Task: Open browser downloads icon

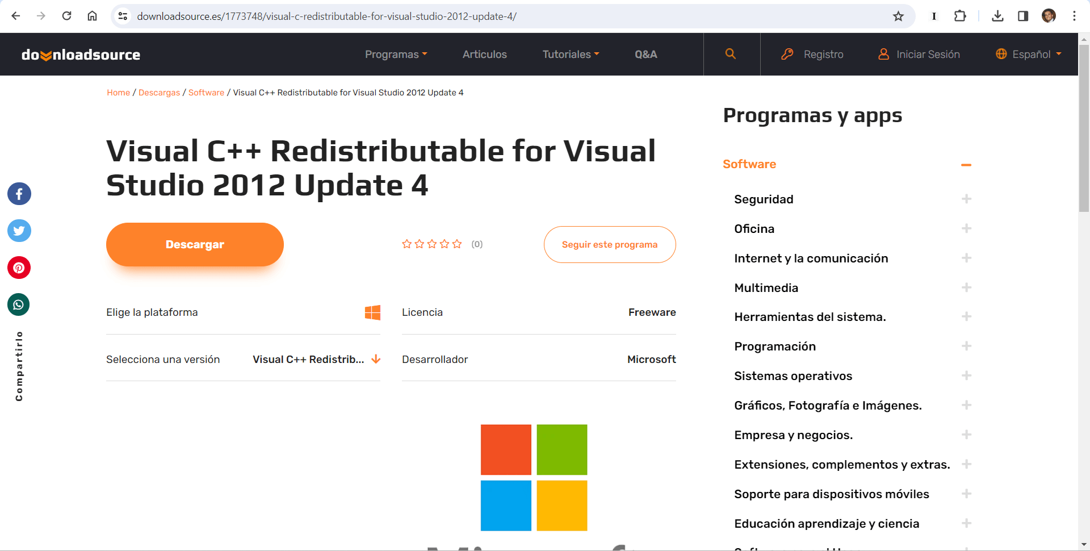Action: tap(997, 16)
